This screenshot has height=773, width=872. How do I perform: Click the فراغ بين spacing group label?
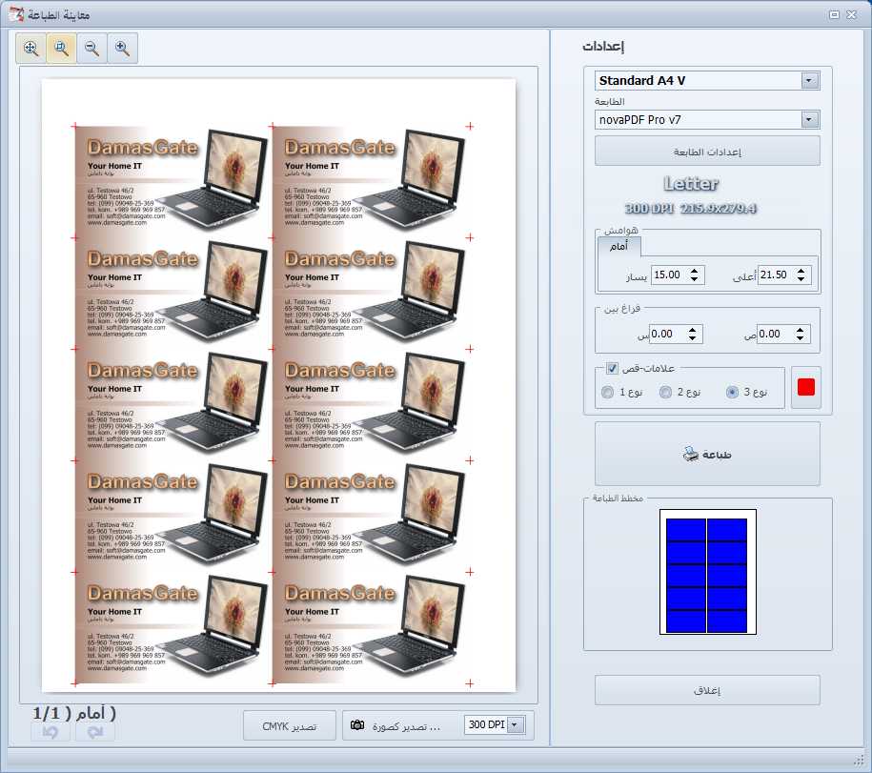622,309
